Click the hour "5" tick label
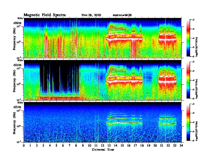 point(56,145)
